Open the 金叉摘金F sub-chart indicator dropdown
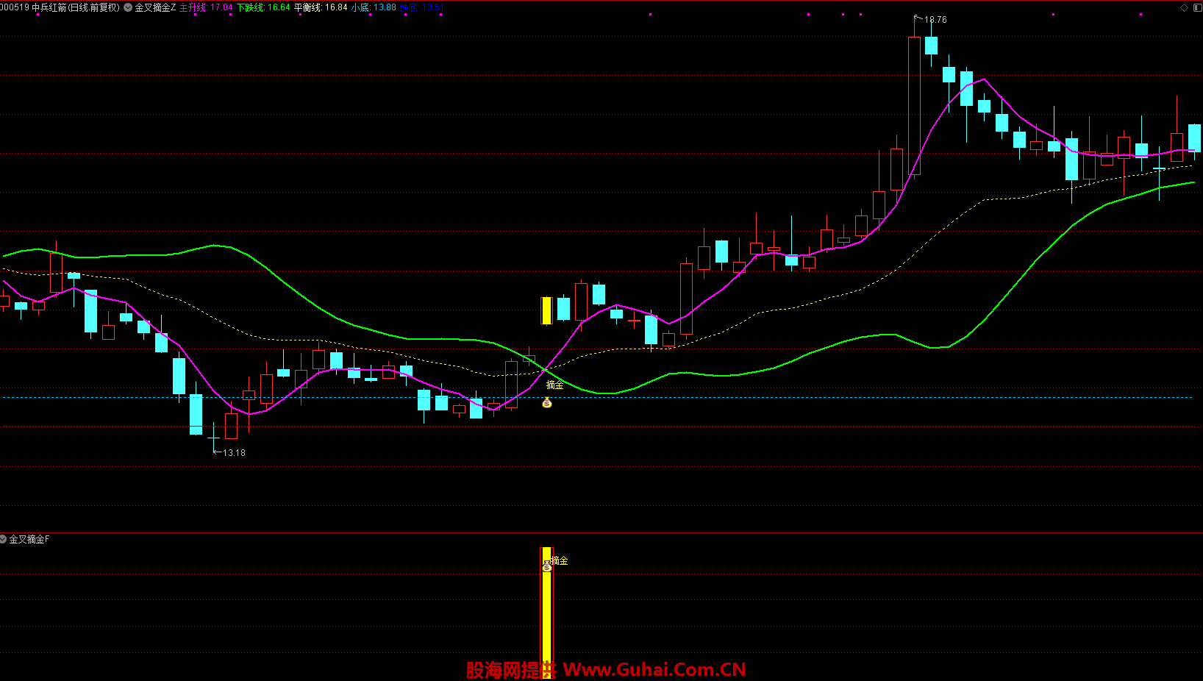The width and height of the screenshot is (1203, 681). [x=3, y=539]
